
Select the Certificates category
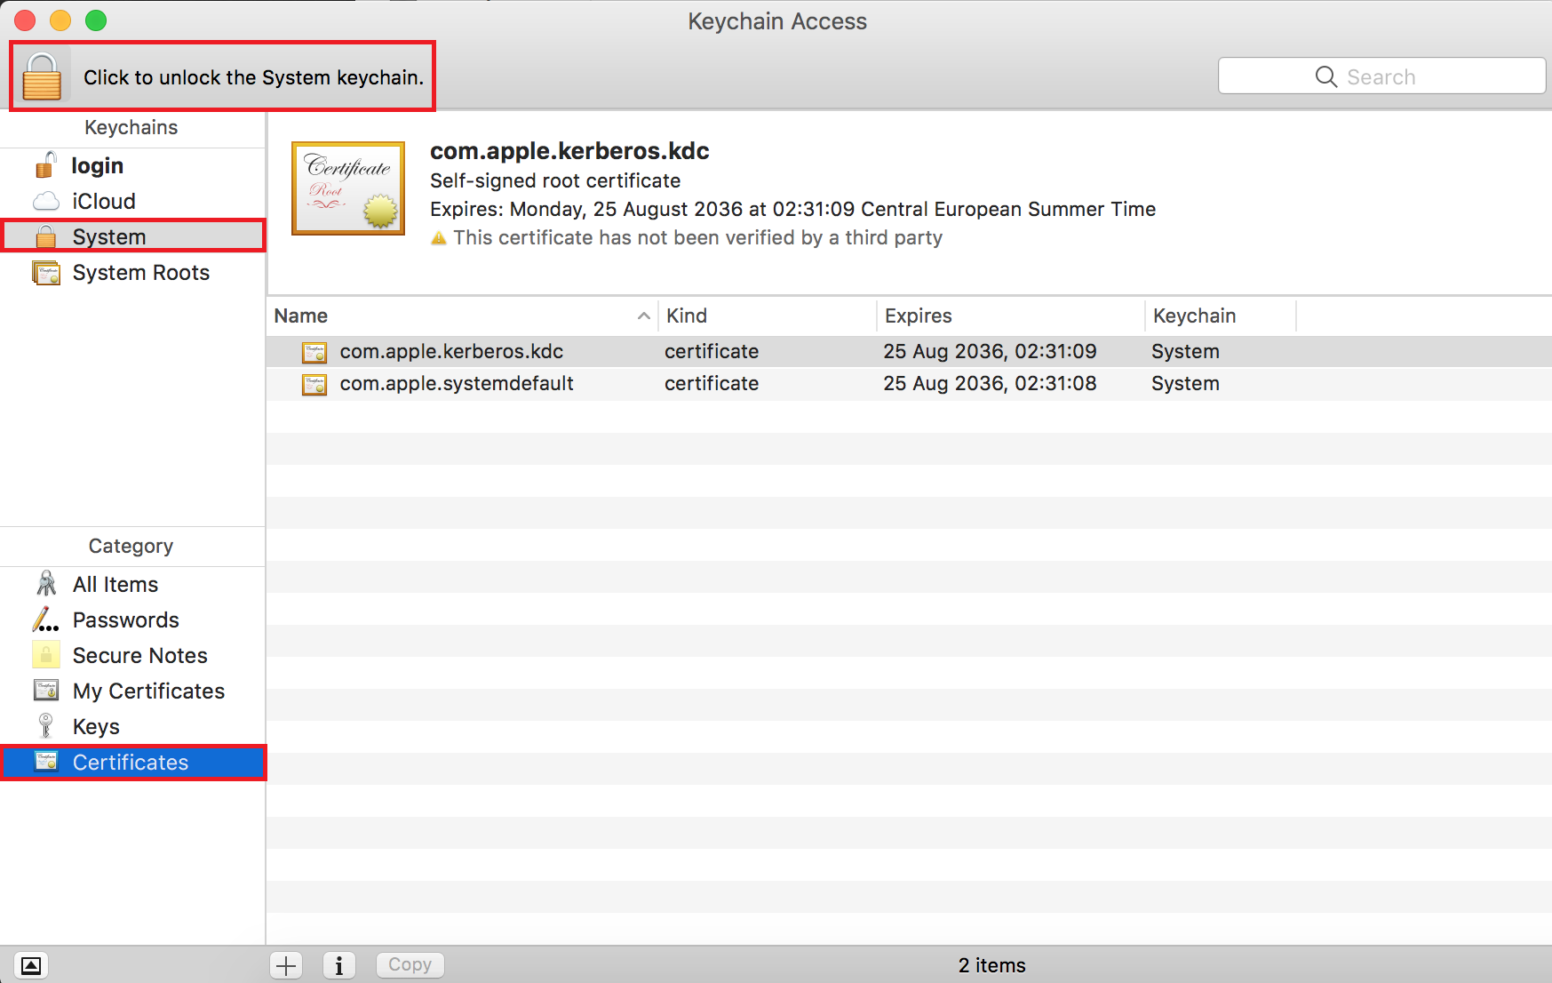(x=132, y=763)
